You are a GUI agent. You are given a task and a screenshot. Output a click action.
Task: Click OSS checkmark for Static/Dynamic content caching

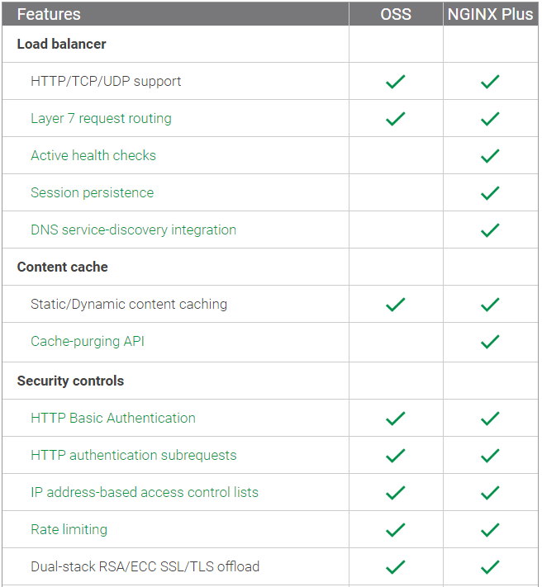coord(396,305)
